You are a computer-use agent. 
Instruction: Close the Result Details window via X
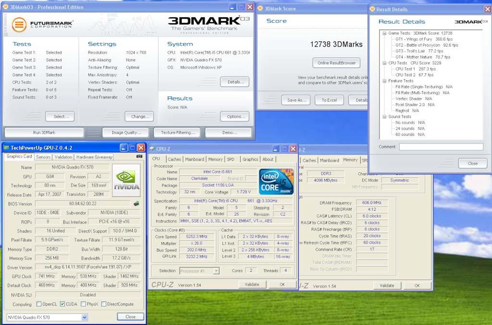click(x=487, y=9)
